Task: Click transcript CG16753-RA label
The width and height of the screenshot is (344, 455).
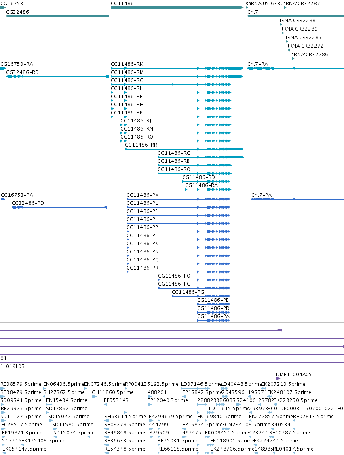Action: [x=17, y=64]
